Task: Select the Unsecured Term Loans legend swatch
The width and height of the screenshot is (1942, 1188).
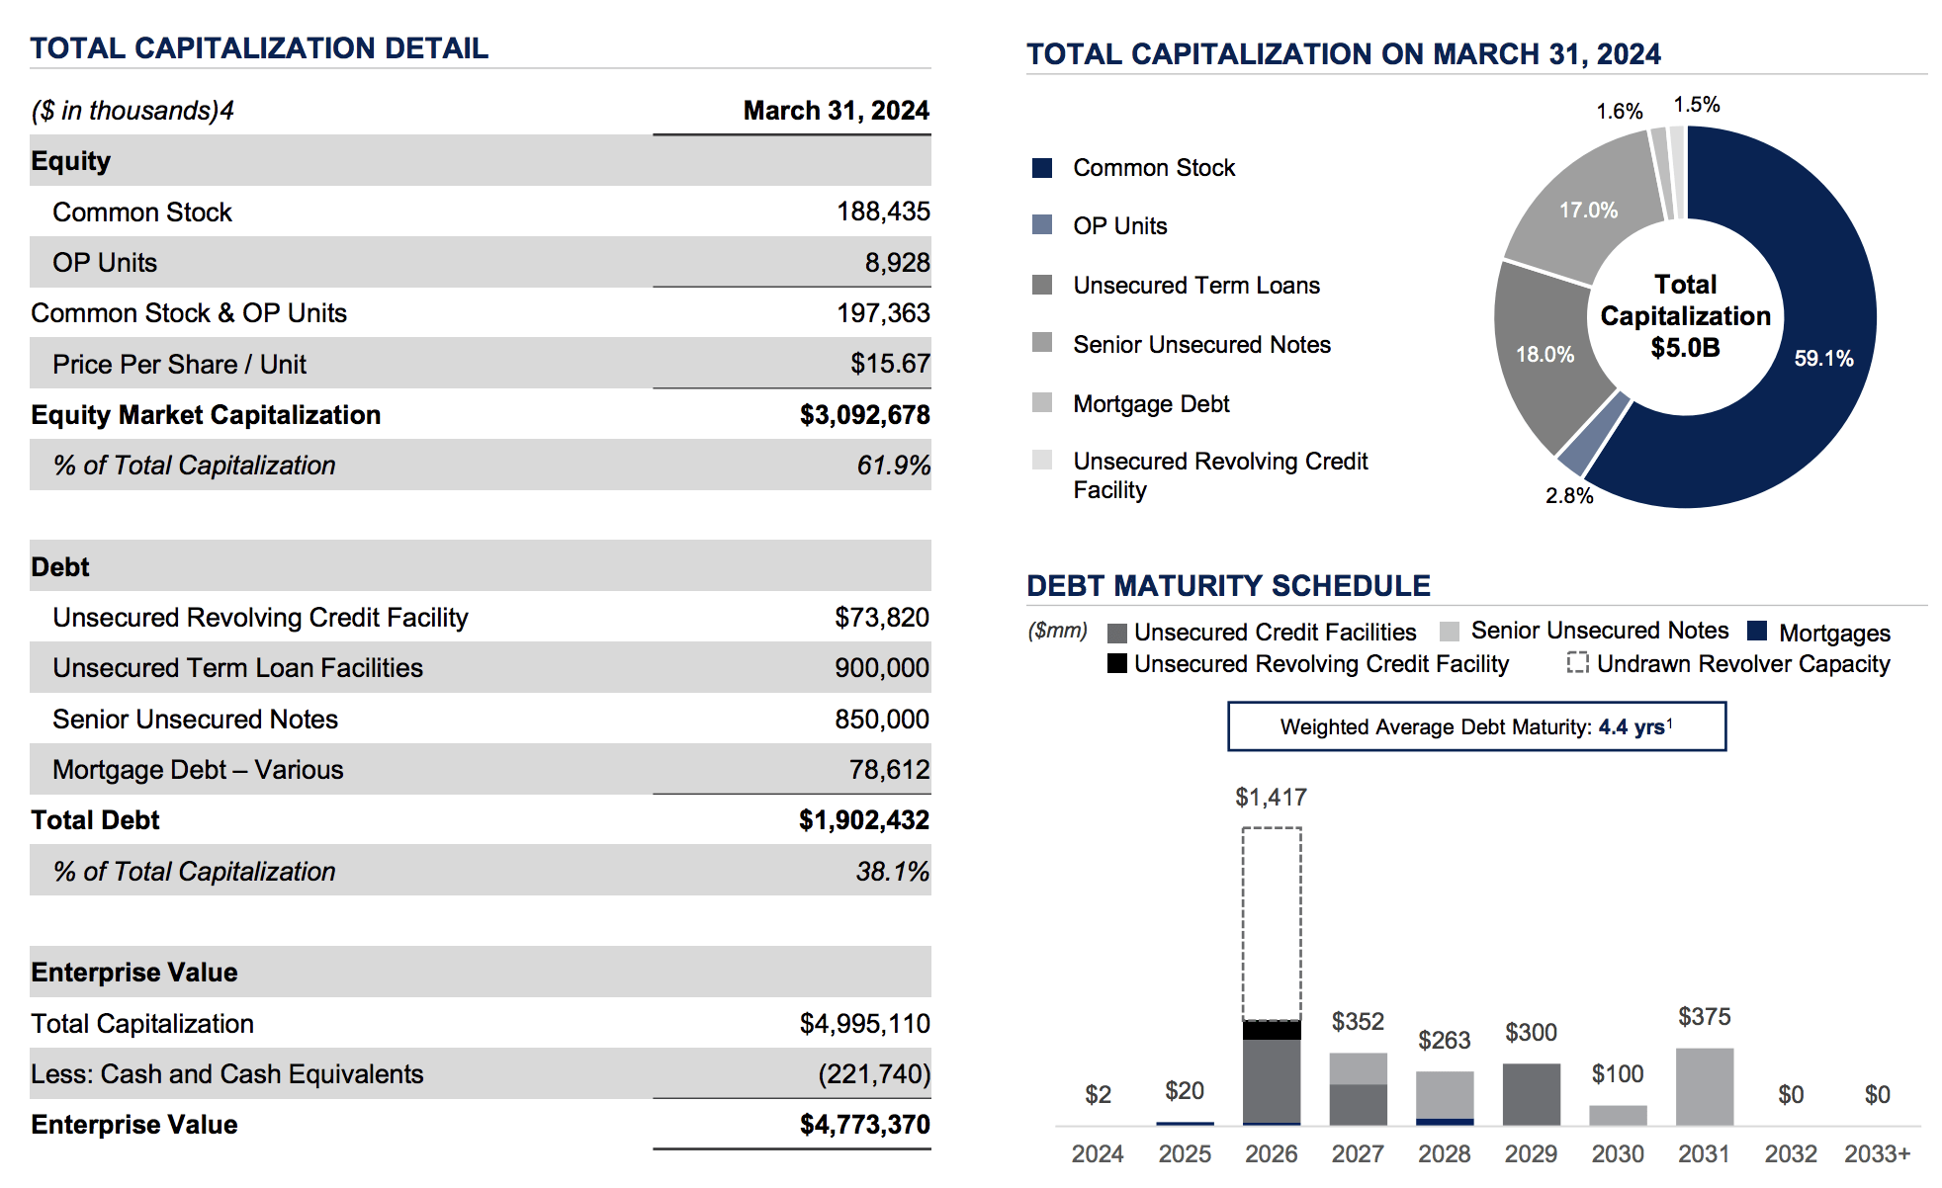Action: [1040, 285]
